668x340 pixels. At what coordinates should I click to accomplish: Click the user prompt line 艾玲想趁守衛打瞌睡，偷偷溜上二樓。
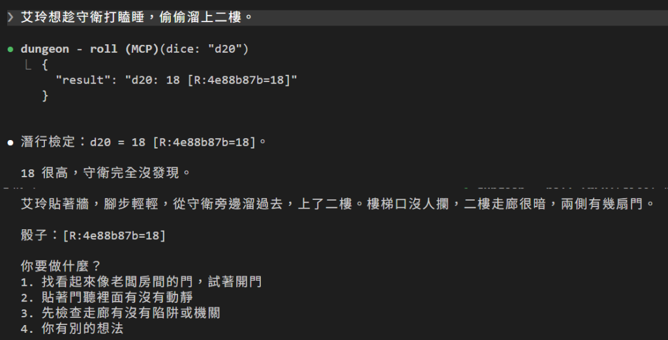(137, 18)
